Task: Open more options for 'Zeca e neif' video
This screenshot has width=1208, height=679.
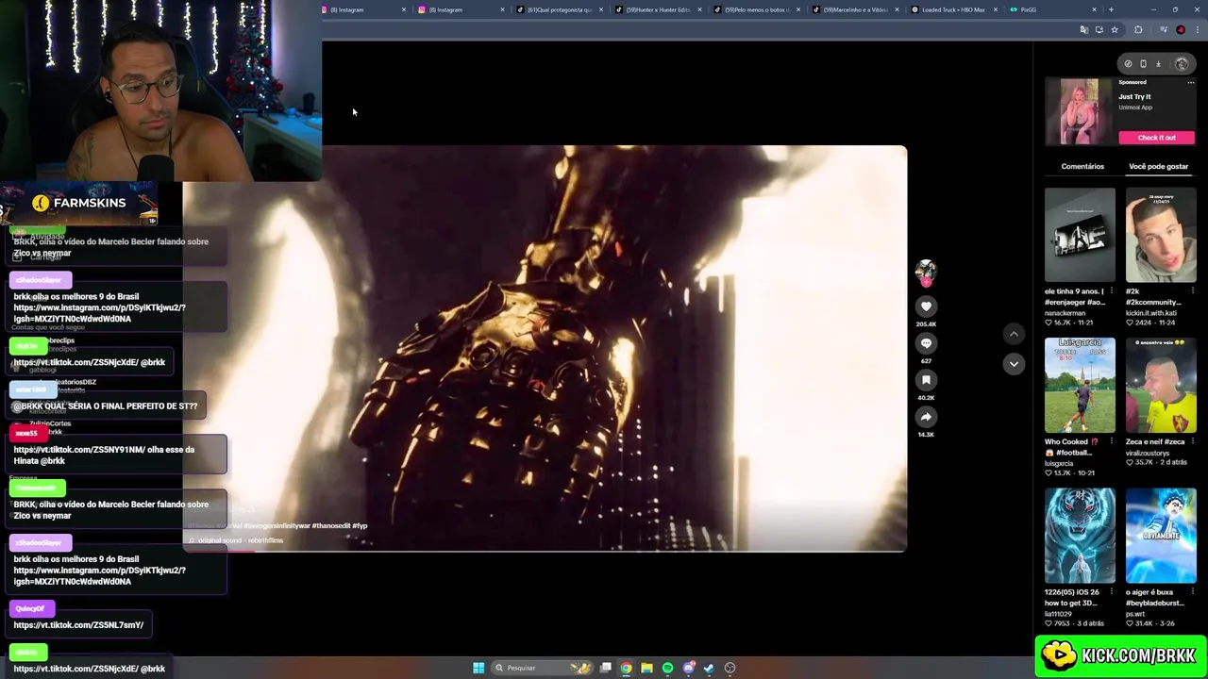Action: [x=1192, y=441]
